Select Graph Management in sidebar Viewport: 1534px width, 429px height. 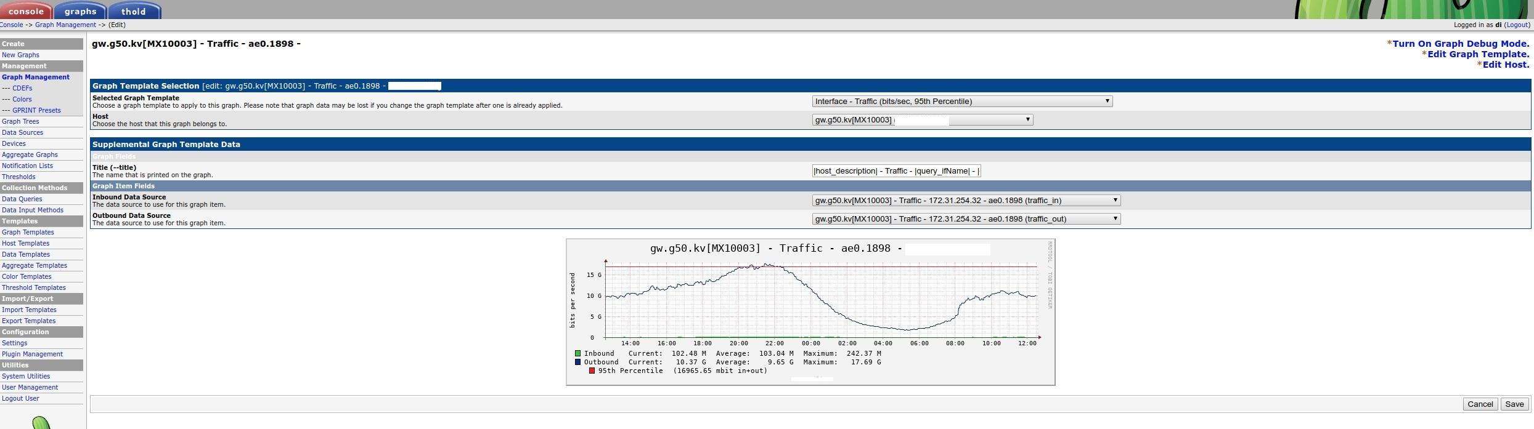36,77
